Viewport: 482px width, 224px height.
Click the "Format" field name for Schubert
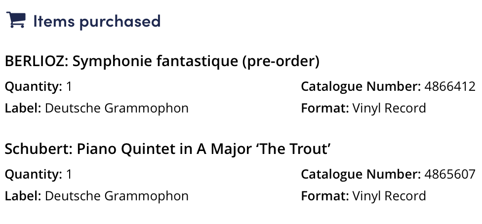pos(325,196)
